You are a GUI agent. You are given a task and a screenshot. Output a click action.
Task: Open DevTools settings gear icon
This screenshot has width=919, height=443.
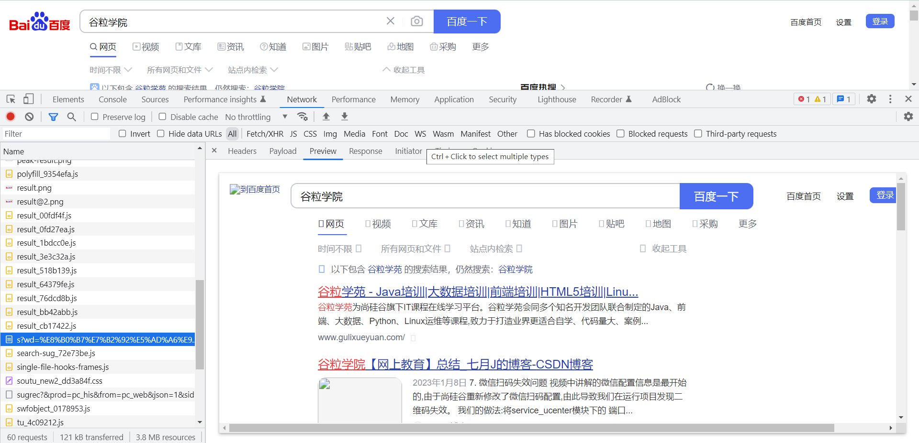(872, 99)
